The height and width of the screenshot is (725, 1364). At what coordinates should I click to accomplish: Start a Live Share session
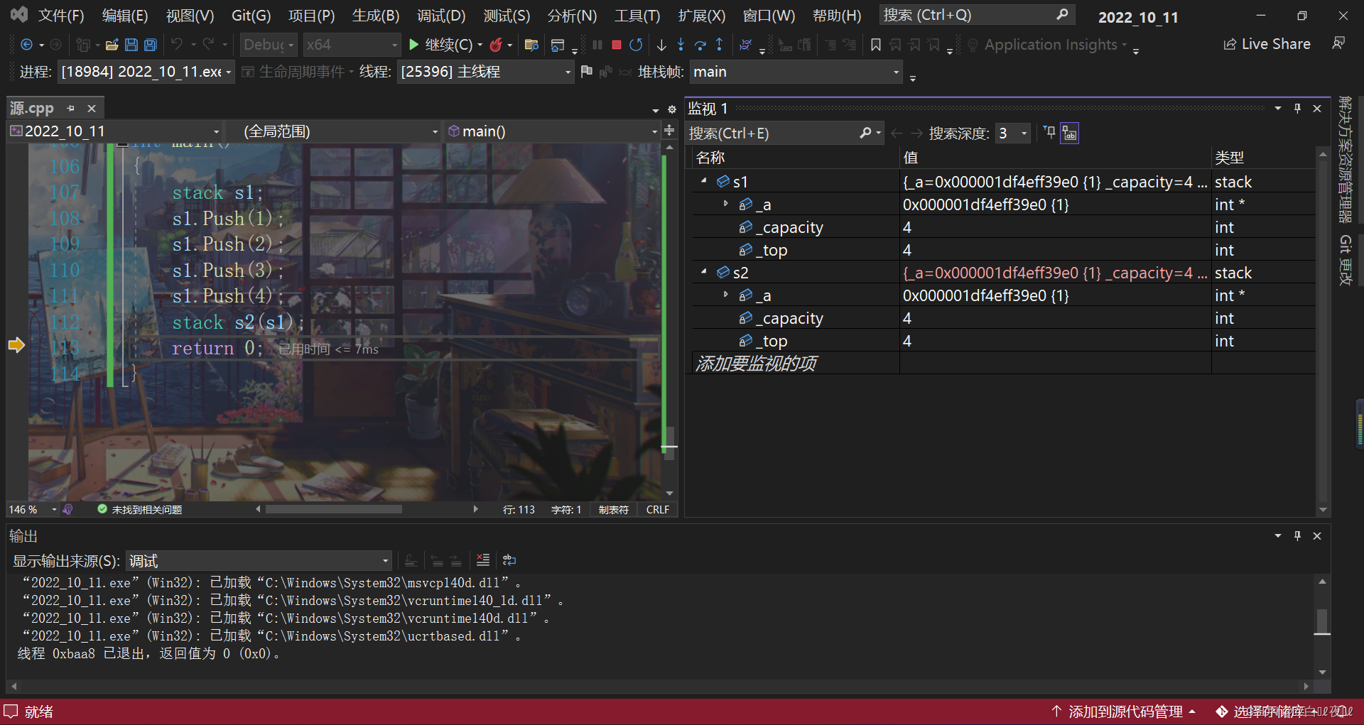pos(1267,44)
